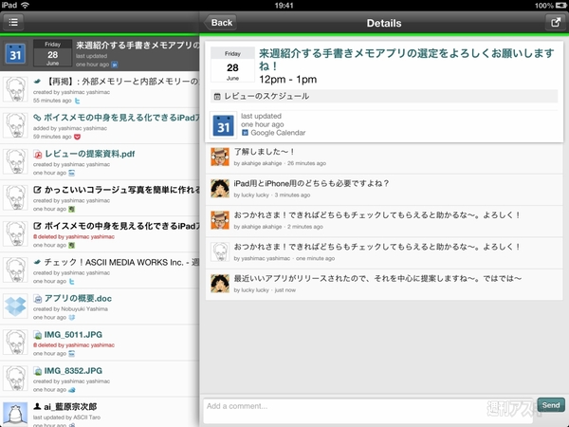
Task: Tap the Friday 28 June date badge in details
Action: coord(231,65)
